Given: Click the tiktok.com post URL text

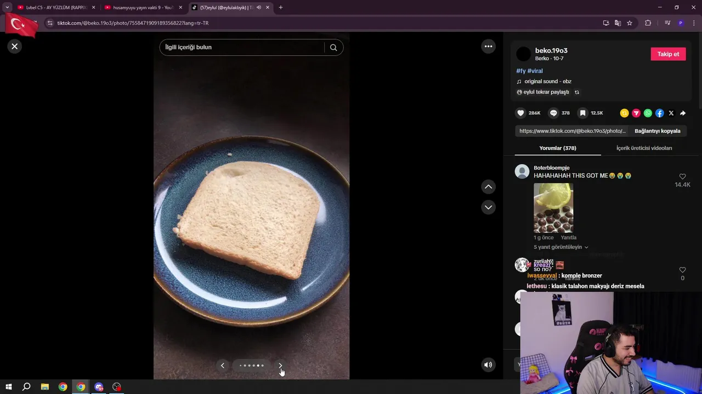Looking at the screenshot, I should (572, 131).
